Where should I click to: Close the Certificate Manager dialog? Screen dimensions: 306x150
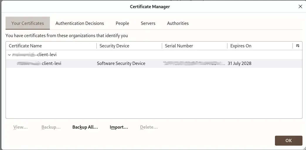tap(300, 6)
